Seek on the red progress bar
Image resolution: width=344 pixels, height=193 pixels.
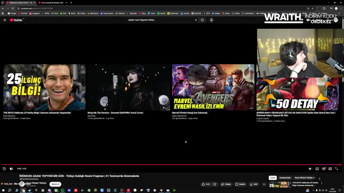pos(171,165)
